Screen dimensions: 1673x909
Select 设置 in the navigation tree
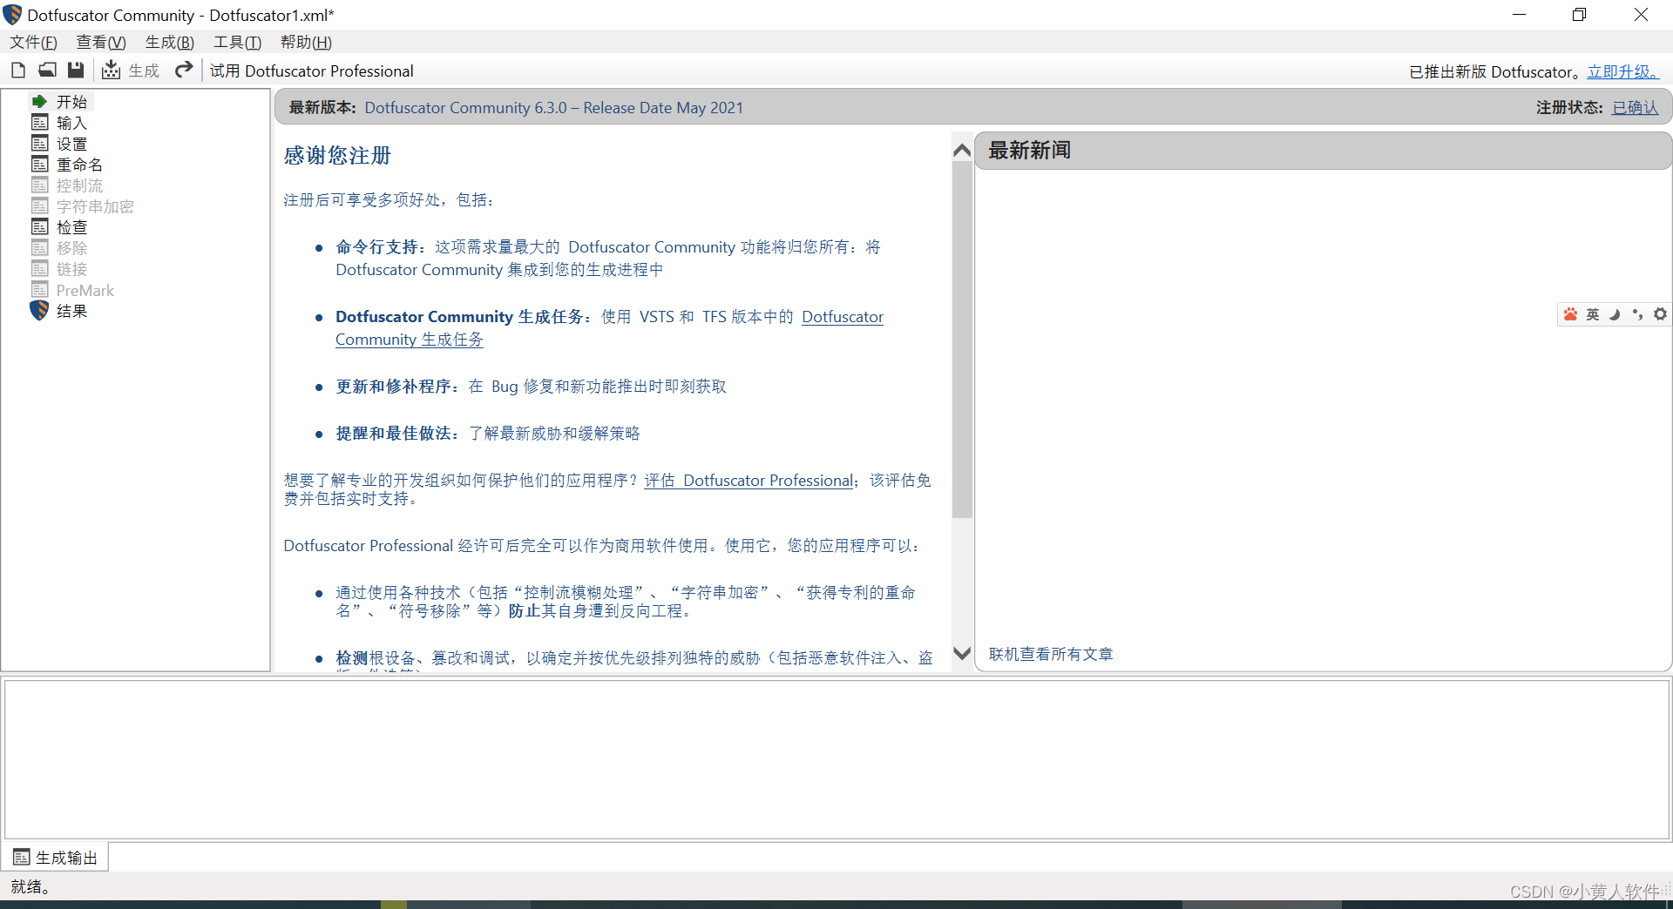click(71, 144)
